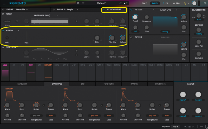Select the square waveform icon for oscillator
The image size is (208, 129).
65,59
